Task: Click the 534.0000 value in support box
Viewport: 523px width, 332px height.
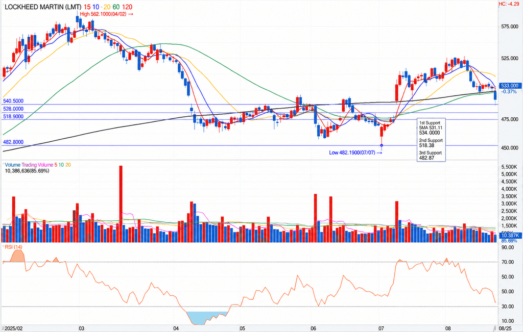Action: (430, 133)
